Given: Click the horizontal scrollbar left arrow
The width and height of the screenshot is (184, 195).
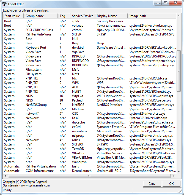Looking at the screenshot, I should click(5, 176).
